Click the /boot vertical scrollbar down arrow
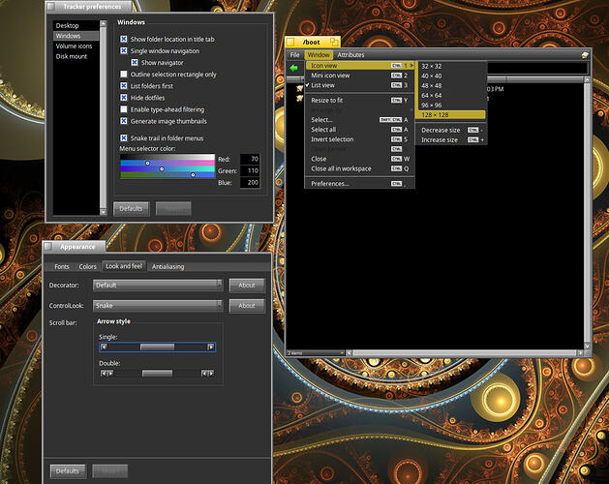The height and width of the screenshot is (484, 609). 587,346
